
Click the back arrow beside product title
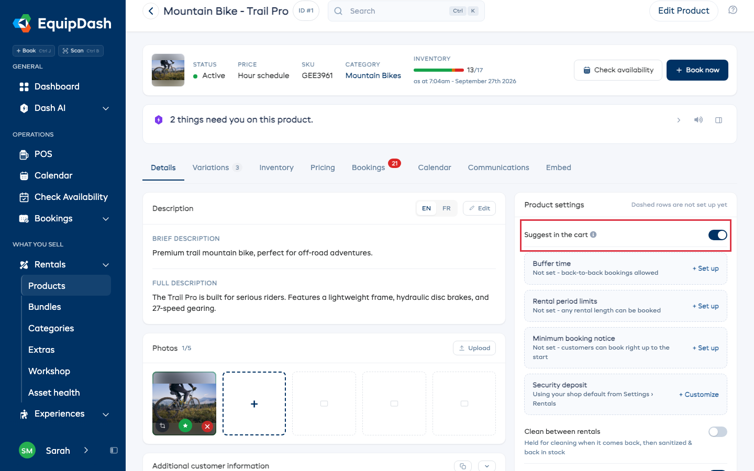[x=151, y=11]
